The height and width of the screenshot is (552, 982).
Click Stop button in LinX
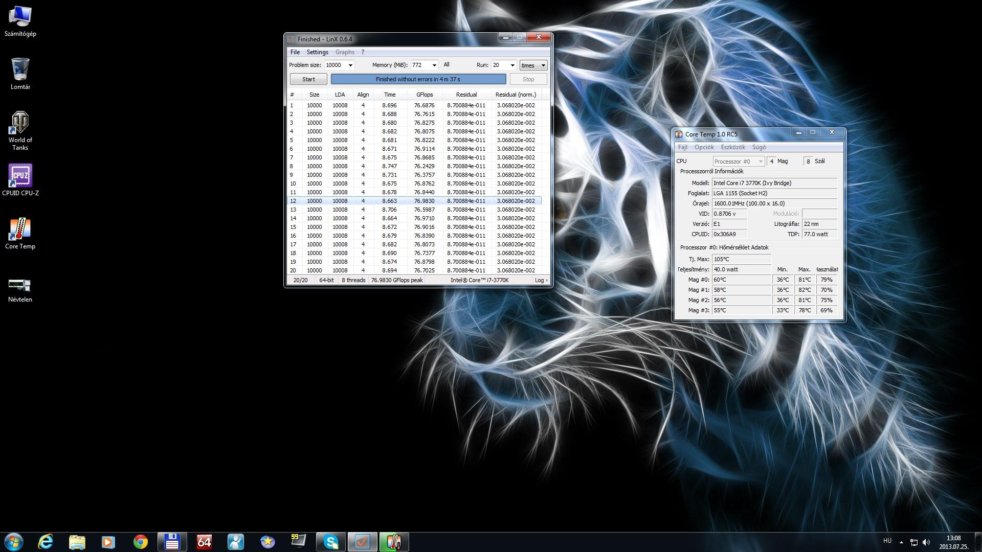[528, 79]
